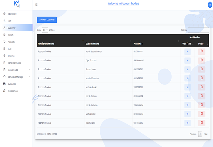Click the Outsource truck icon
Viewport: 213px width, 147px height.
4,84
